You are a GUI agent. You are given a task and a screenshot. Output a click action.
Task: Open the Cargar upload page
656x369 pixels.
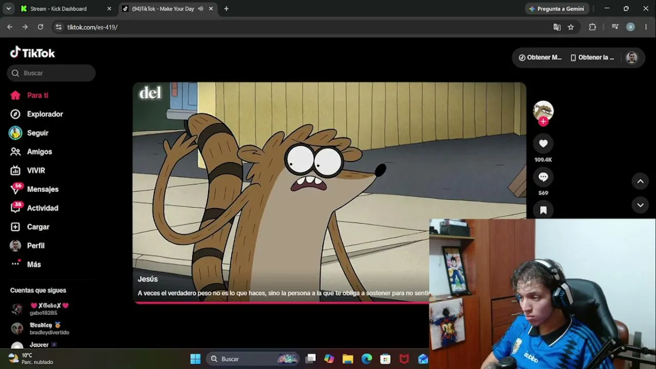pos(30,227)
